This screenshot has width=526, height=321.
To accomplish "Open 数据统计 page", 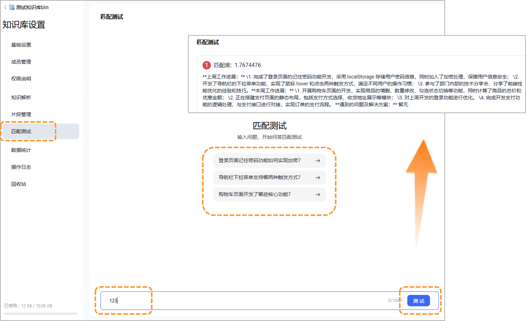I will (x=21, y=150).
